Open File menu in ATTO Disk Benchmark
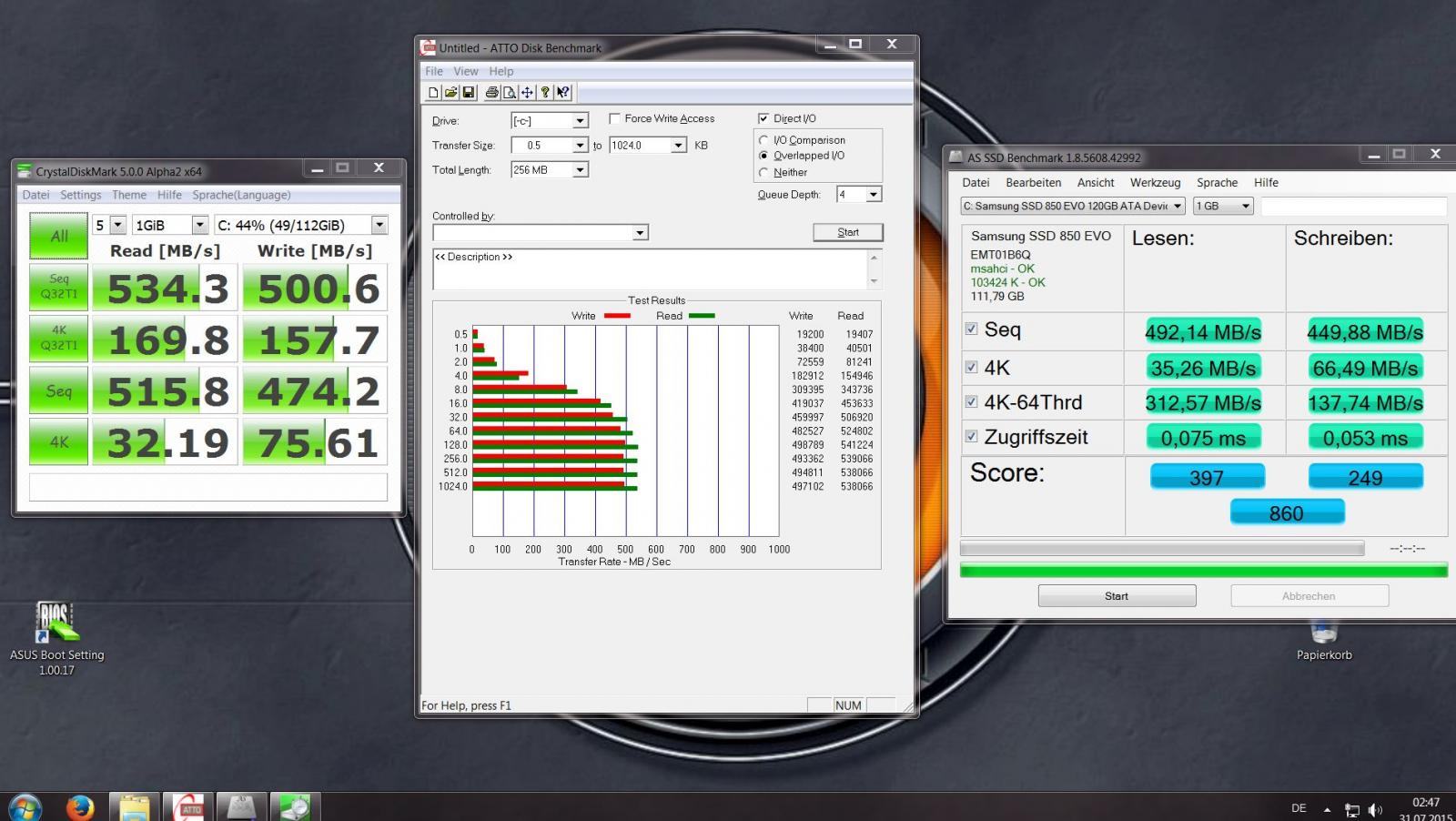 pos(434,71)
